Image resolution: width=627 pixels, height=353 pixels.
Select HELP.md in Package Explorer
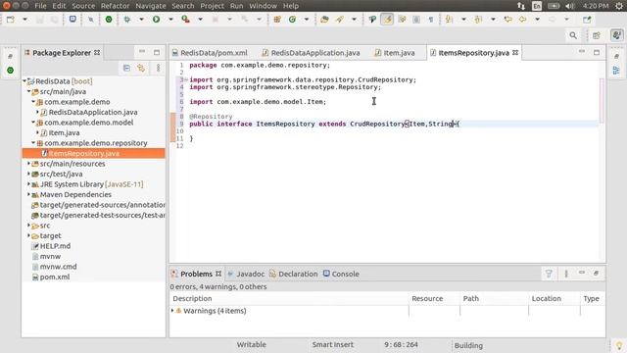(x=55, y=246)
